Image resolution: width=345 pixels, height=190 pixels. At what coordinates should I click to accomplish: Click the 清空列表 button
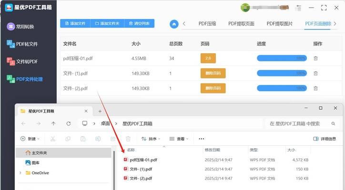(x=139, y=23)
